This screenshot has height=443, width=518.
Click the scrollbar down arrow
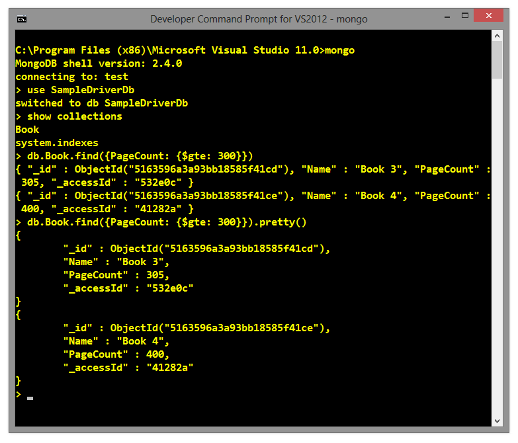(x=497, y=420)
